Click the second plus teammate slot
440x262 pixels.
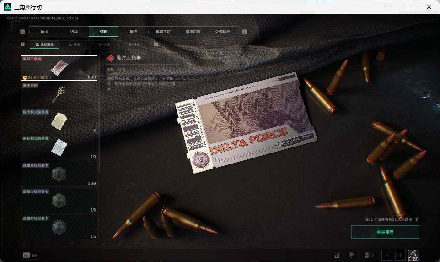(x=400, y=255)
